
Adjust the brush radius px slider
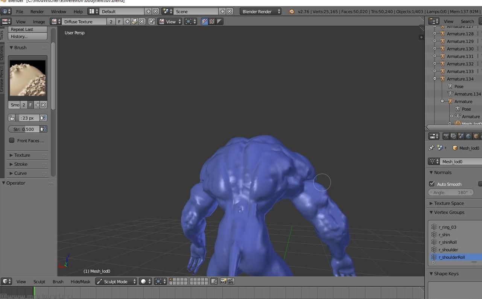(x=27, y=118)
